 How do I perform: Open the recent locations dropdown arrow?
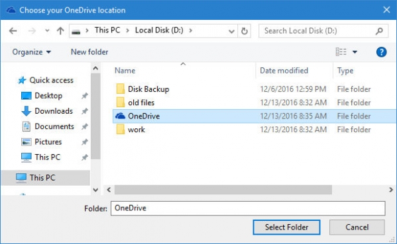coord(47,31)
